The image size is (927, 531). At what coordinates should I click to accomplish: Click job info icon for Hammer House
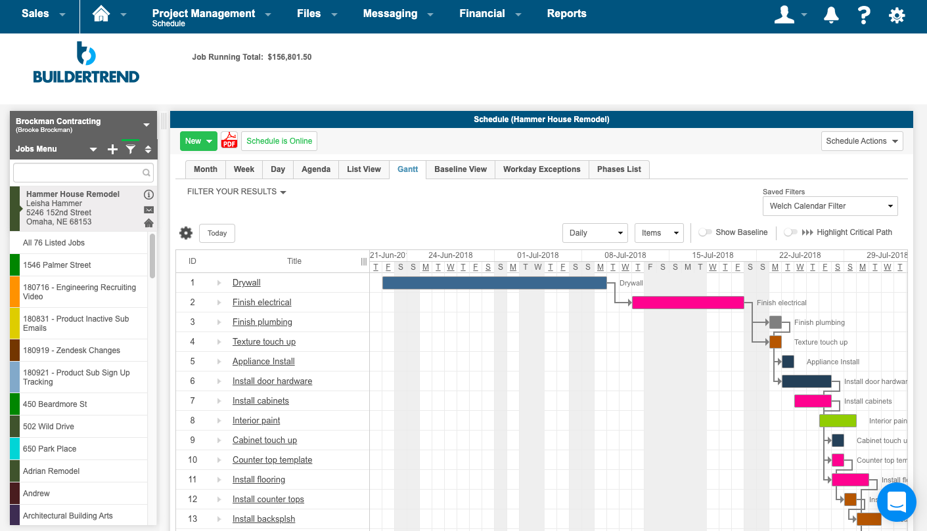[148, 194]
